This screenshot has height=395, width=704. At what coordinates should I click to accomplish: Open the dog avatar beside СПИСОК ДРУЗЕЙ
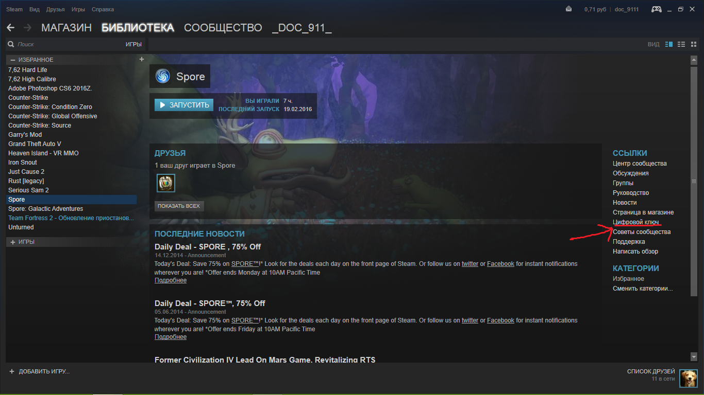click(x=689, y=379)
